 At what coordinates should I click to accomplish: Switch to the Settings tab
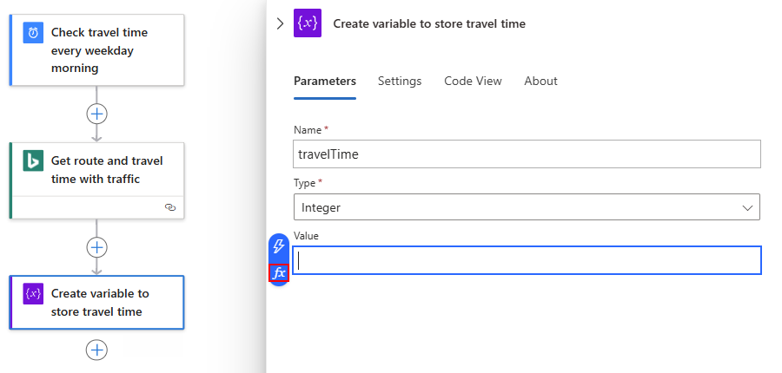tap(400, 81)
